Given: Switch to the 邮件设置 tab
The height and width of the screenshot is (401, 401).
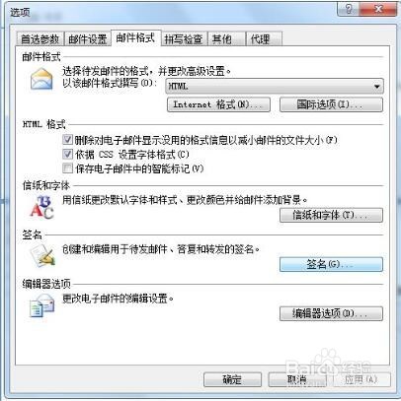Looking at the screenshot, I should coord(88,39).
